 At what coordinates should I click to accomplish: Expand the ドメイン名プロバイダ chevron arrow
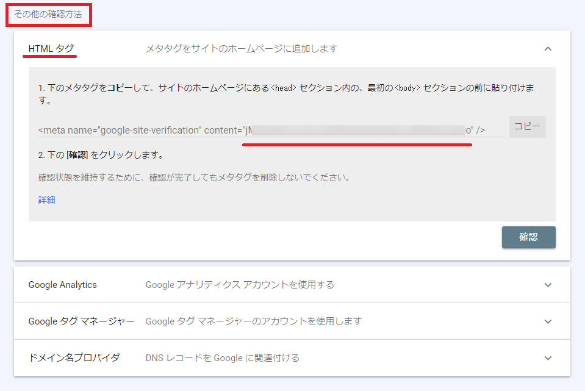pos(548,358)
